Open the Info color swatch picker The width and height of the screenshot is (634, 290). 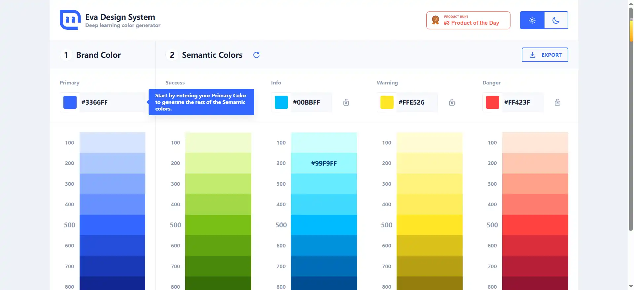[x=281, y=102]
